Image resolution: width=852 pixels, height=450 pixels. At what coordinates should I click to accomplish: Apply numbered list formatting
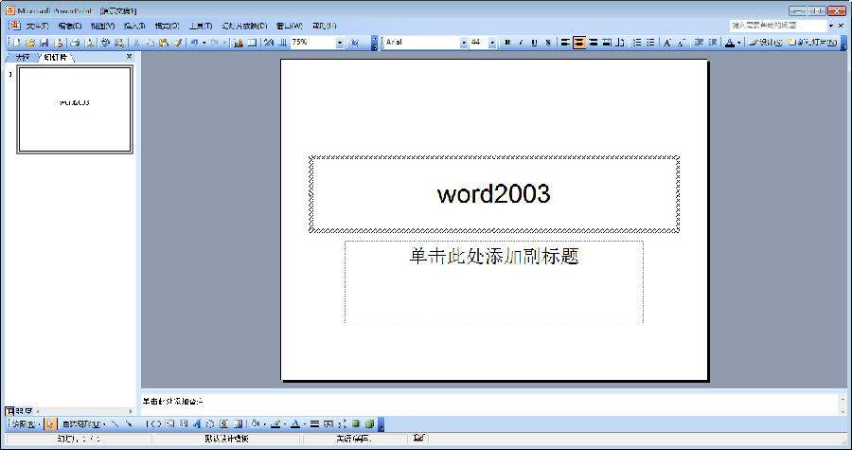tap(637, 43)
